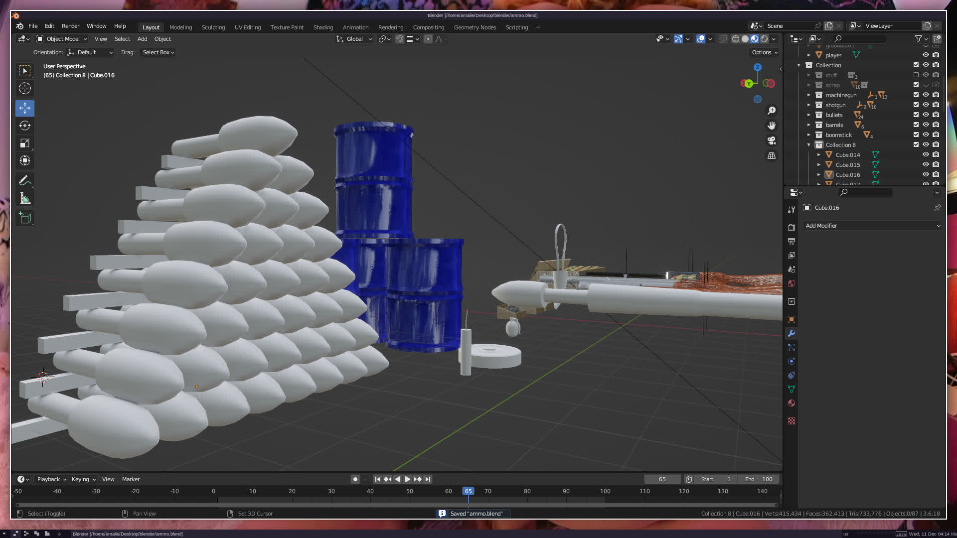Select the 3D Cursor tool
The width and height of the screenshot is (957, 538).
point(24,89)
